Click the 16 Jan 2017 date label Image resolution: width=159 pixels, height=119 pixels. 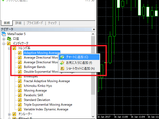104,117
